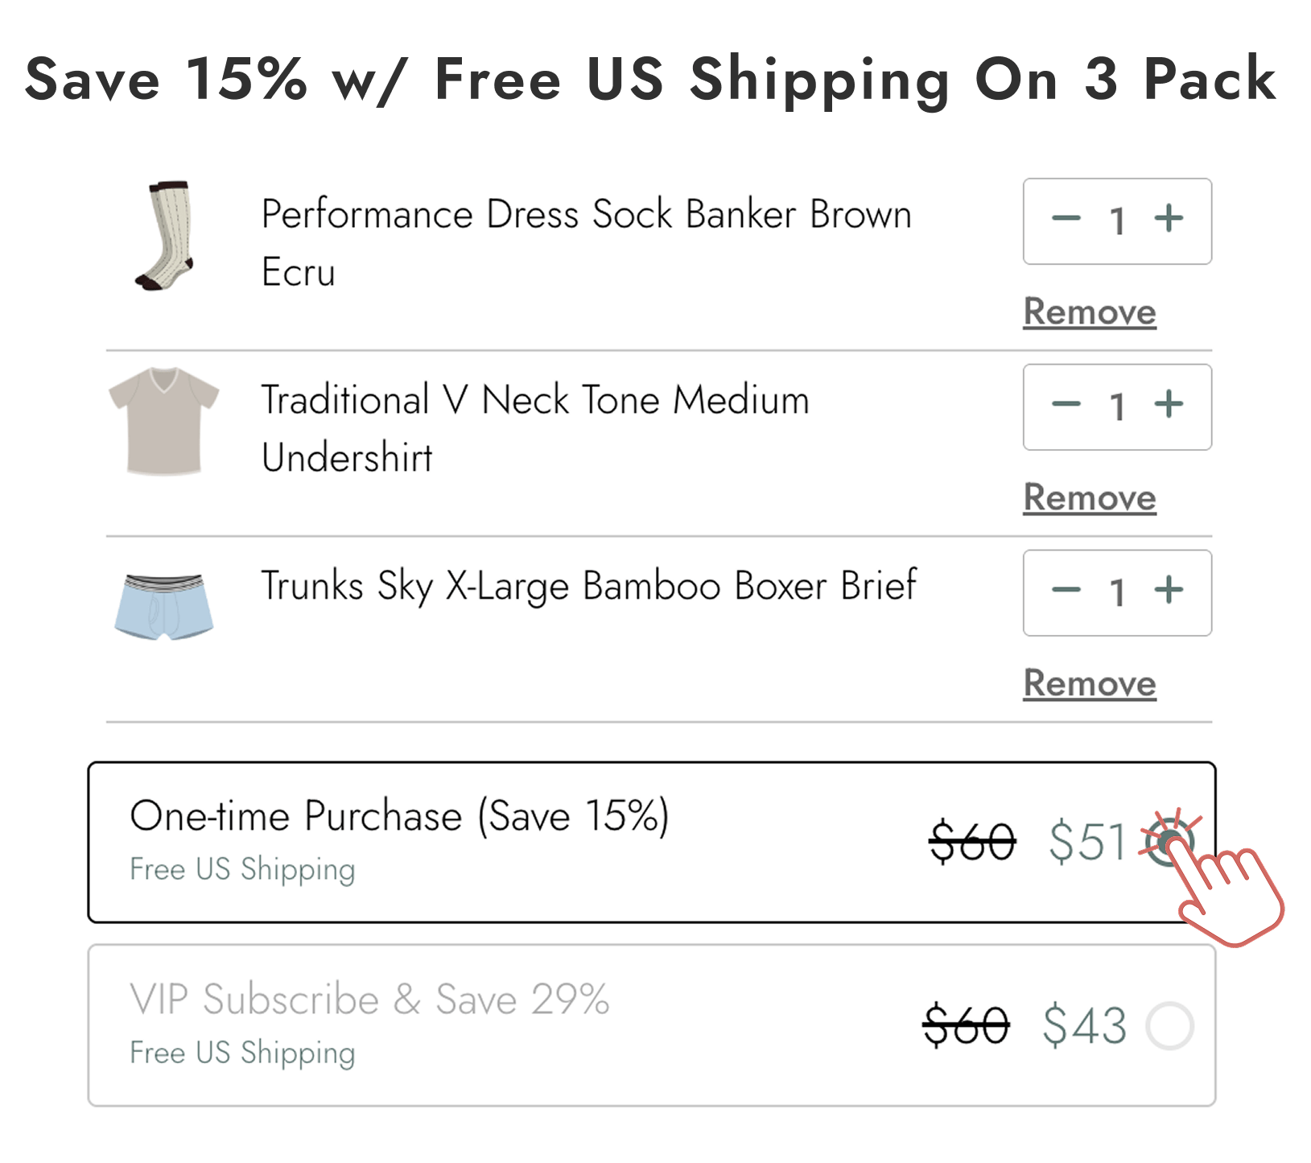The image size is (1311, 1163).
Task: Click the $43 VIP subscription price
Action: (x=1085, y=1025)
